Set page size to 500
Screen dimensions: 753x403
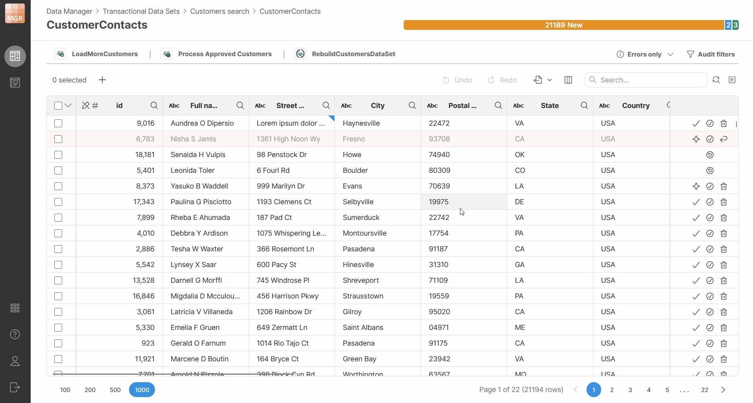(115, 390)
